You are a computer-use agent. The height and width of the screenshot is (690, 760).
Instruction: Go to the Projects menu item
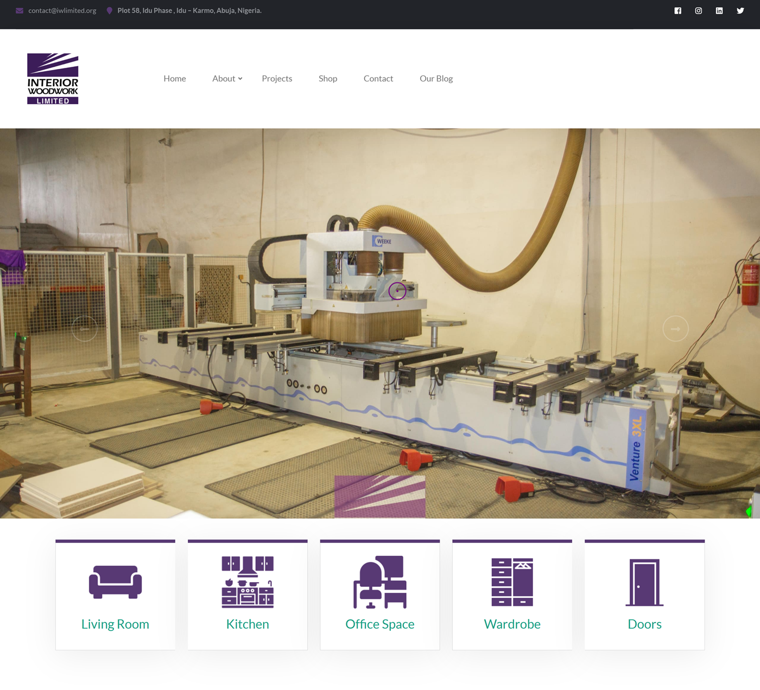pos(277,79)
